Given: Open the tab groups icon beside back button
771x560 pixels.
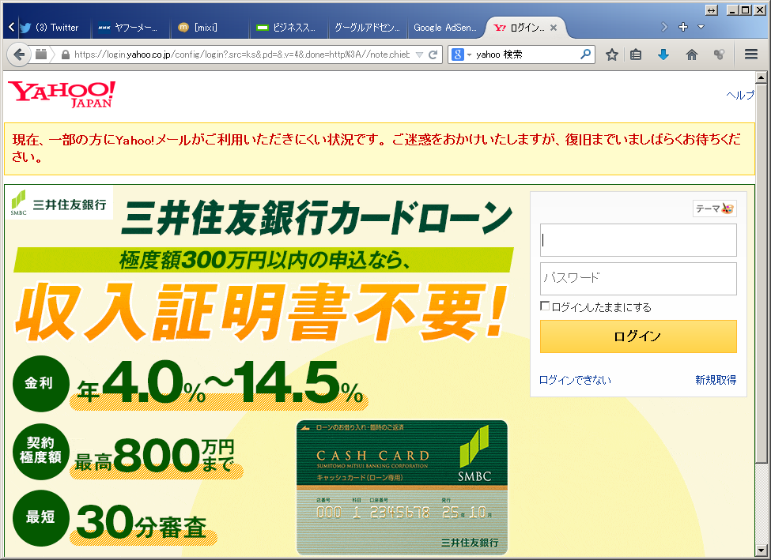Looking at the screenshot, I should pos(41,54).
